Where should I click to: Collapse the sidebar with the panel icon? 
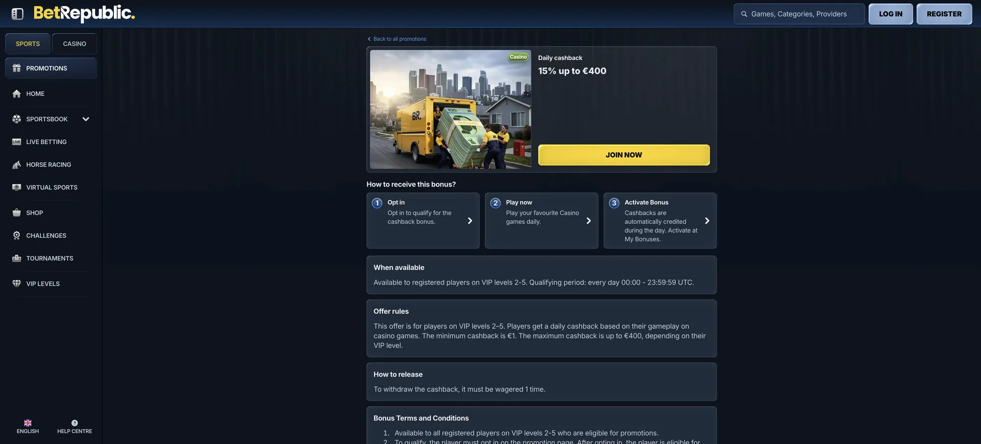(17, 14)
